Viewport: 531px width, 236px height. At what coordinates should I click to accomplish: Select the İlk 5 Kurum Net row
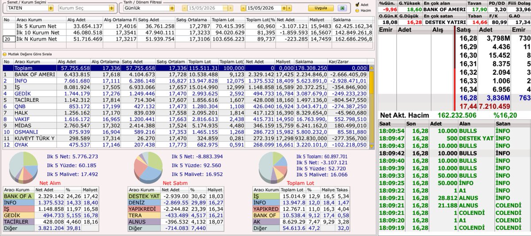click(189, 26)
